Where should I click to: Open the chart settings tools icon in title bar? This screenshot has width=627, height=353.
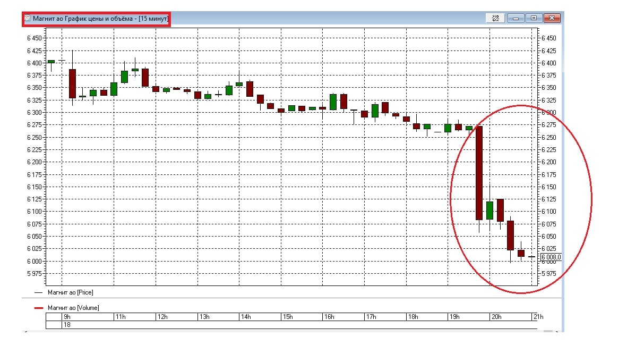[x=495, y=18]
